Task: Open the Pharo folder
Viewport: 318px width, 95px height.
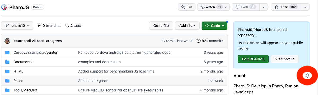Action: pos(18,81)
